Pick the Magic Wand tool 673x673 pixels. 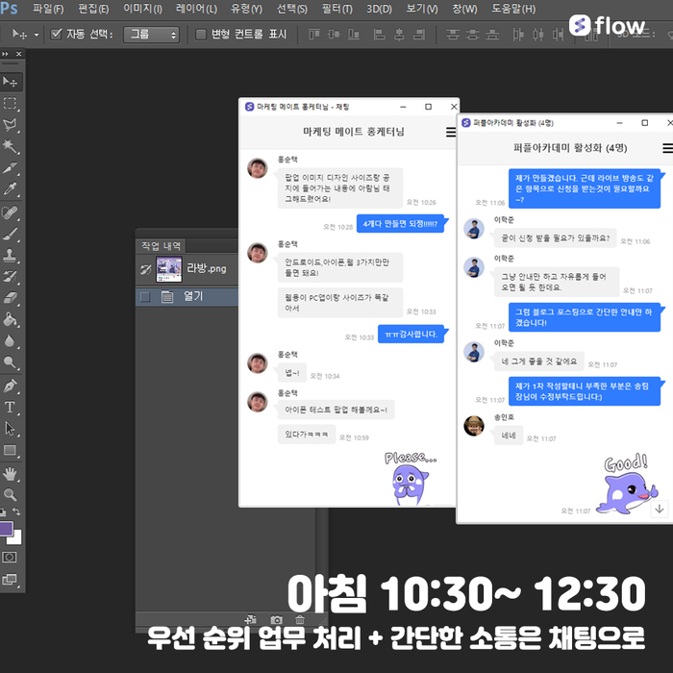12,146
